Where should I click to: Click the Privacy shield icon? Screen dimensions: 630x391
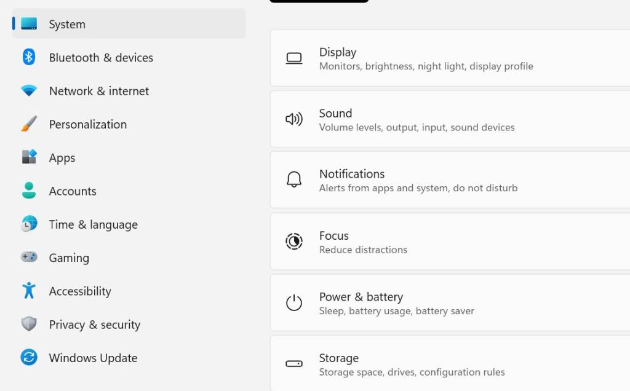click(29, 324)
